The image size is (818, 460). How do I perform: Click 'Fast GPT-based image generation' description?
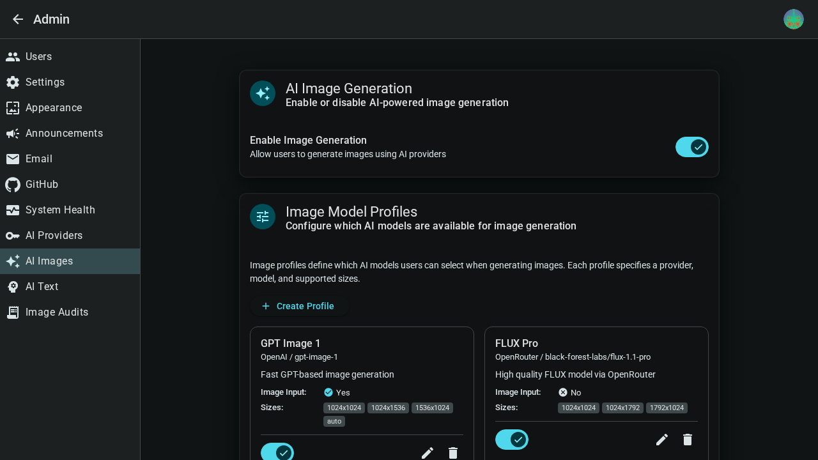[x=327, y=374]
